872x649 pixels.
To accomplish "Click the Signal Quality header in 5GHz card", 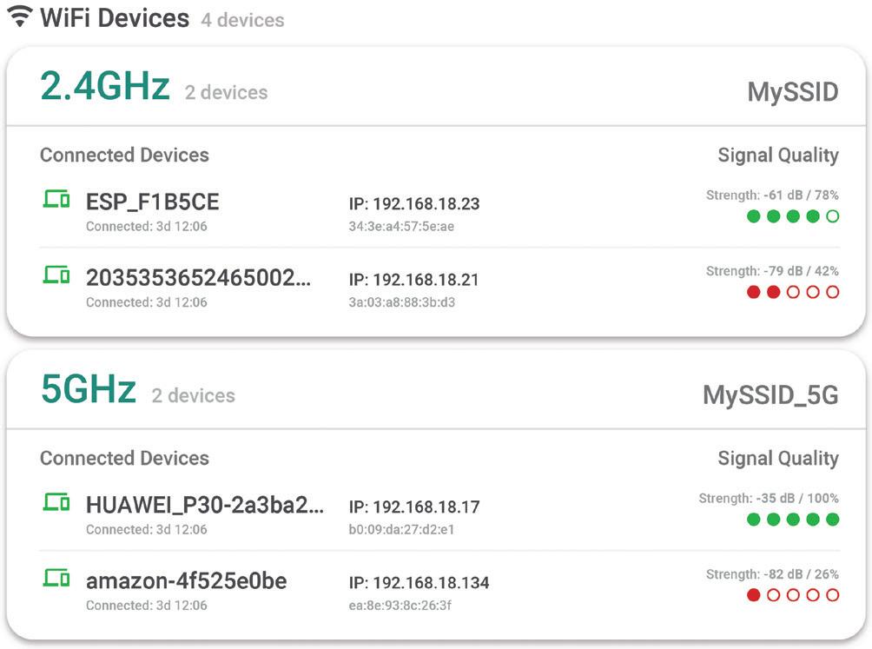I will point(777,459).
